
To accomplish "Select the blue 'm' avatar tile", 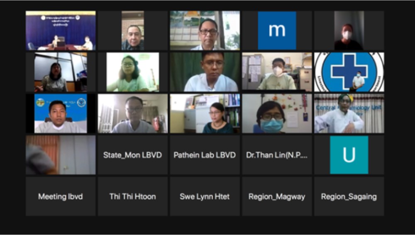I will point(277,30).
